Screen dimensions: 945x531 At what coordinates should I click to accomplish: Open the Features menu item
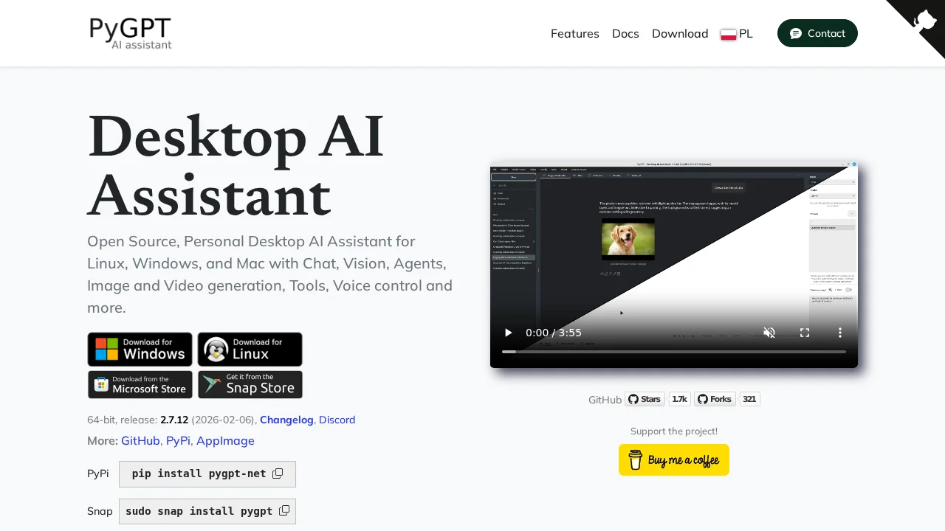574,34
